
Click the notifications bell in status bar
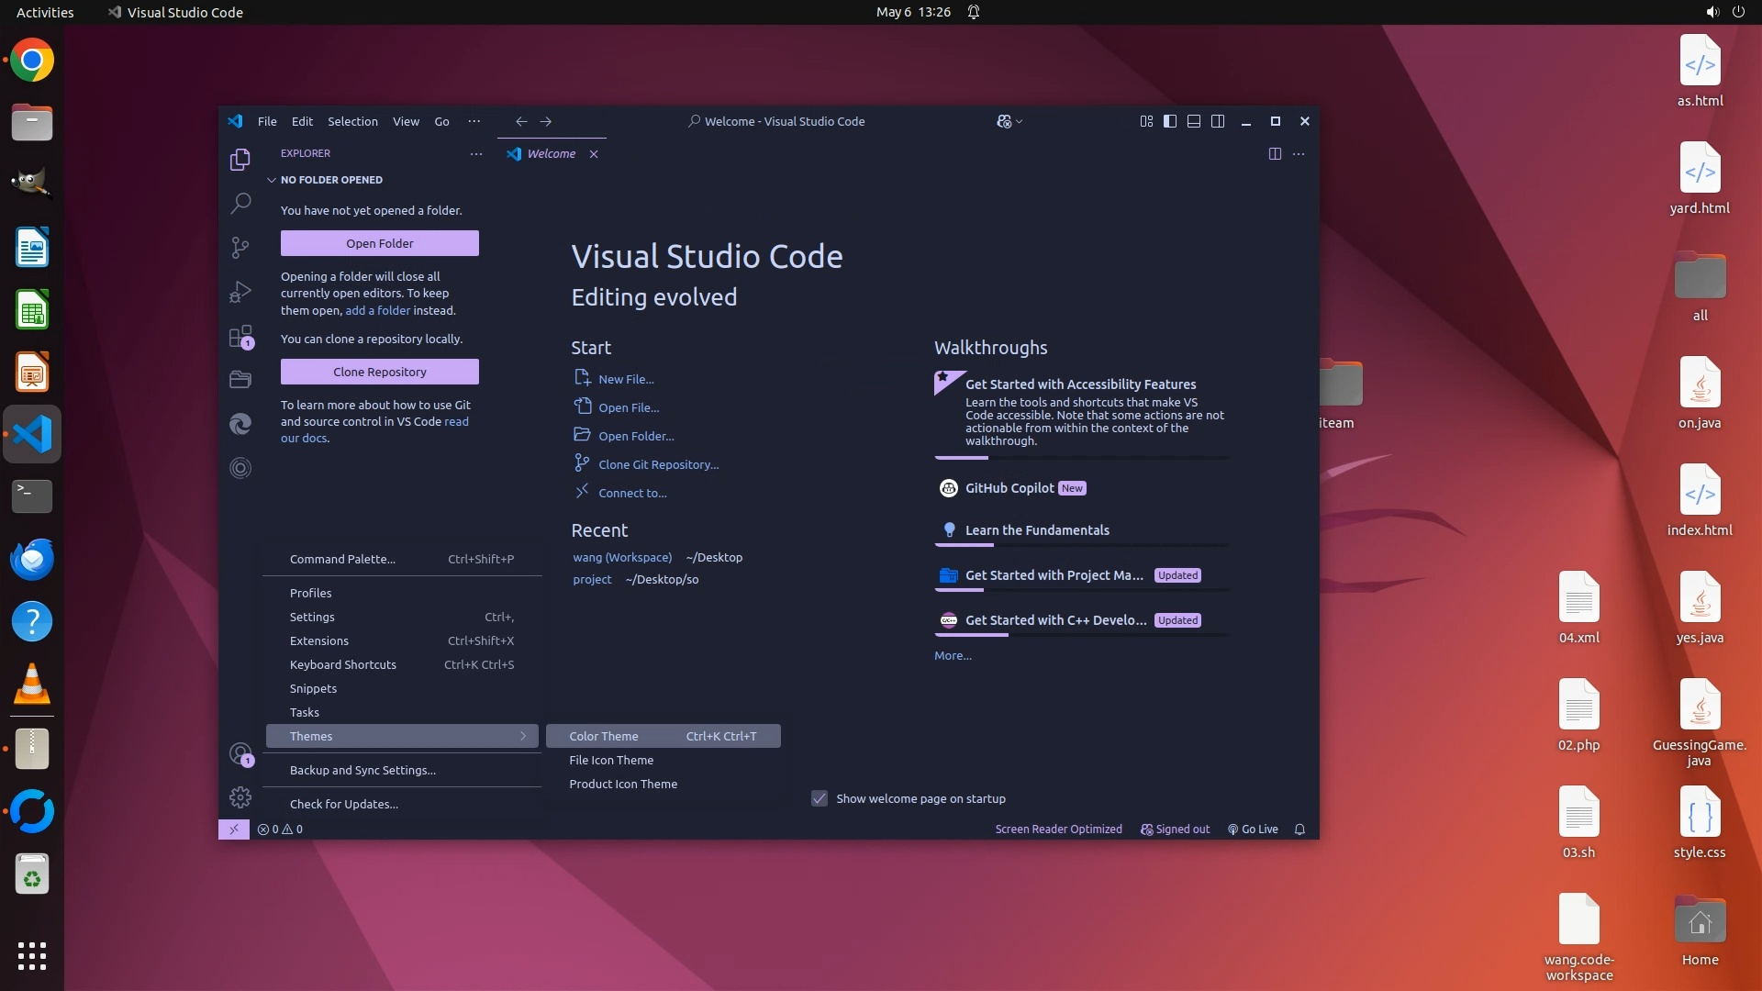pyautogui.click(x=1299, y=830)
